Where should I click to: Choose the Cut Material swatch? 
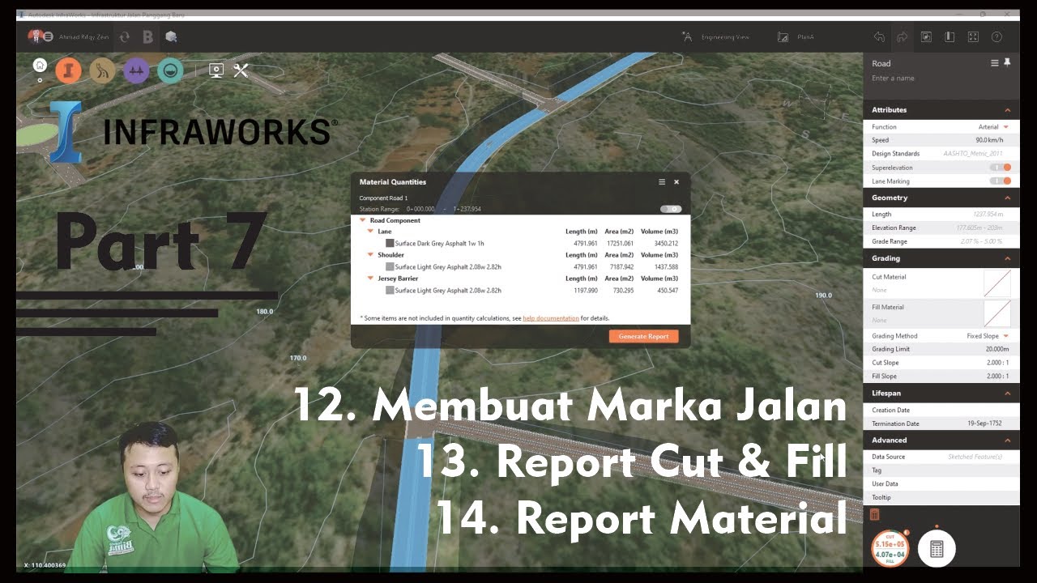coord(997,283)
